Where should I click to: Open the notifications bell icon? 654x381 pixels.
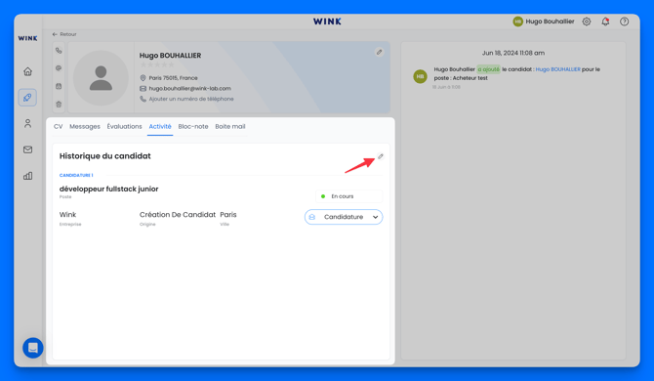point(605,21)
